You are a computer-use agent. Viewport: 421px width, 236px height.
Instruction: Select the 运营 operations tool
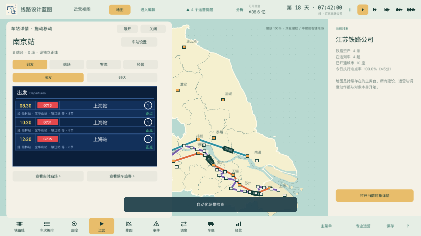click(102, 226)
